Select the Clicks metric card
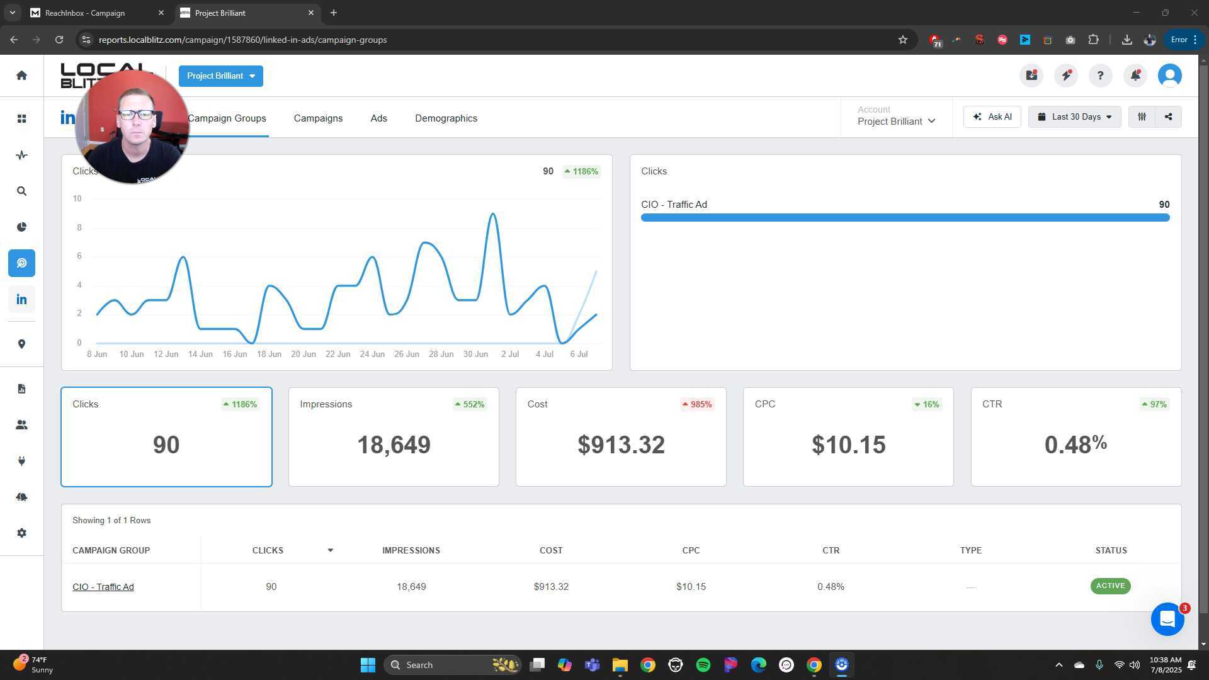The width and height of the screenshot is (1209, 680). [166, 437]
